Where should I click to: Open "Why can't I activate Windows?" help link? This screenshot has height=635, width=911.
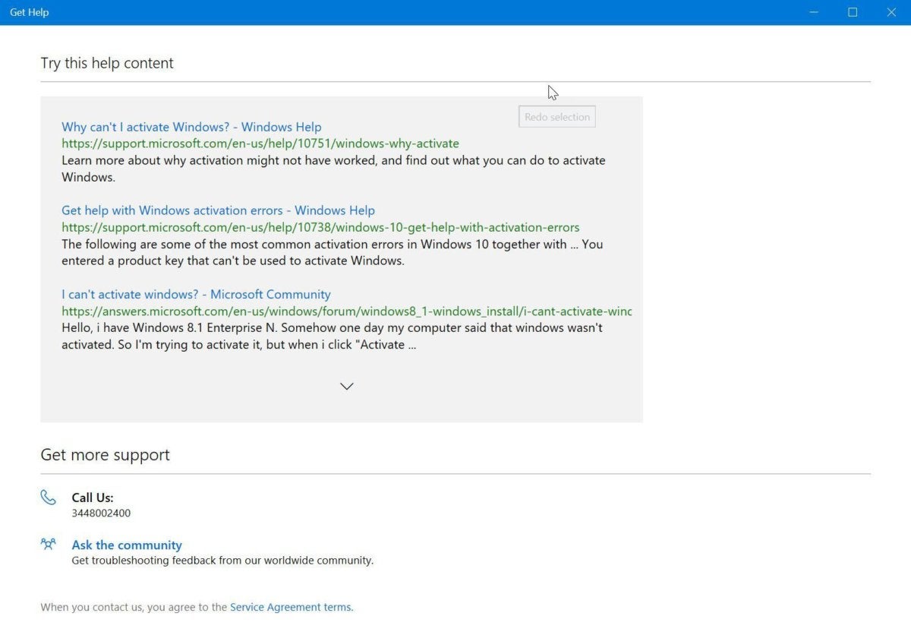pyautogui.click(x=191, y=127)
